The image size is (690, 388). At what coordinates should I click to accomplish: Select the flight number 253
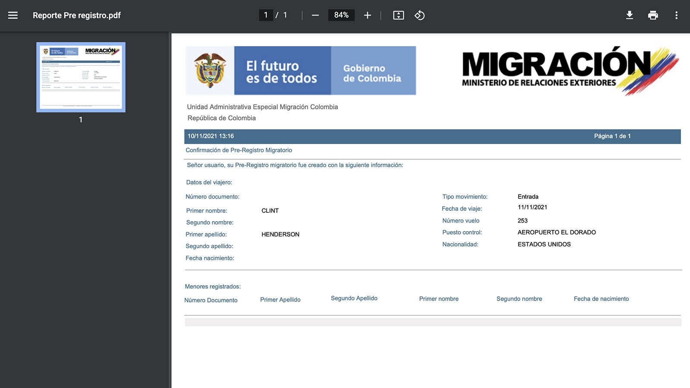pos(523,220)
